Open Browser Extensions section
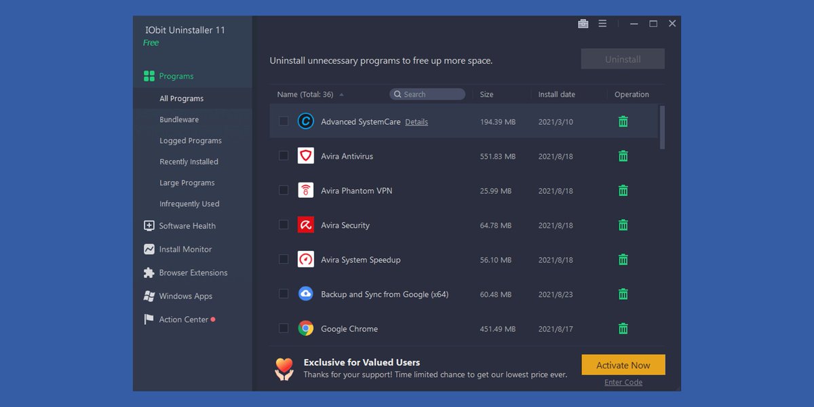Screen dimensions: 814x407 pos(193,273)
